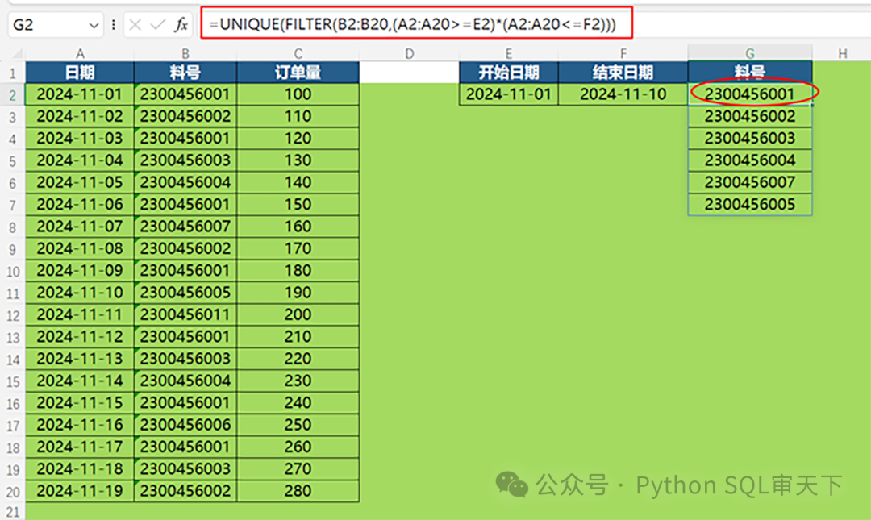Click the confirm checkmark icon in formula bar
This screenshot has width=871, height=520.
coord(158,24)
